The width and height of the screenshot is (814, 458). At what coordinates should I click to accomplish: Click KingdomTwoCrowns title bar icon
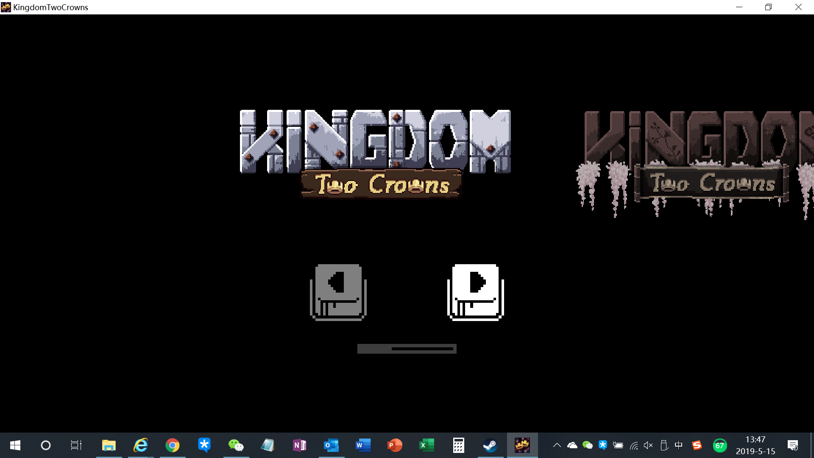pyautogui.click(x=6, y=7)
